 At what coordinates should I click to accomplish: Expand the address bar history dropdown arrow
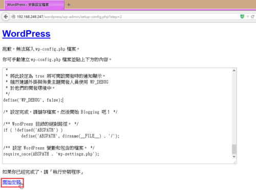pos(248,17)
